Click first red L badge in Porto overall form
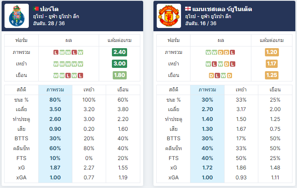Screen dimensions: 297x188 click(56, 52)
